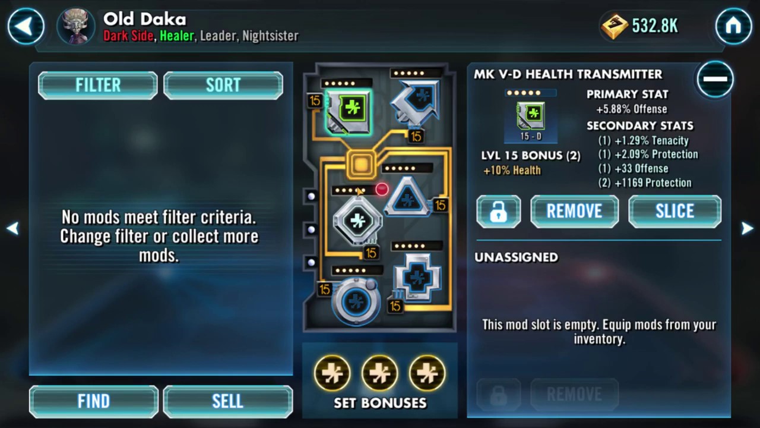Select the empty diamond mod slot
Screen dimensions: 760x428
click(x=356, y=221)
